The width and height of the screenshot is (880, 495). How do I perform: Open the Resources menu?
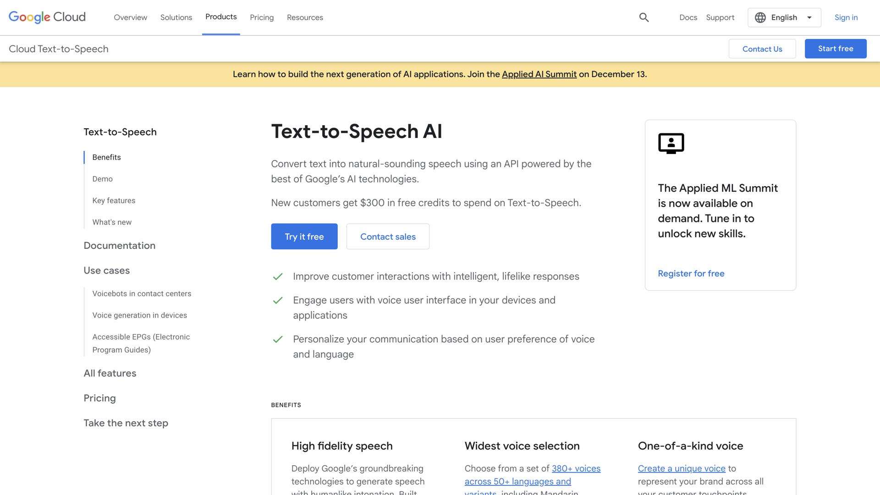coord(305,17)
